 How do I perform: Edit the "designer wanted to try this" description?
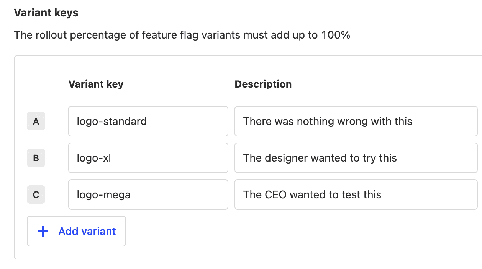(x=356, y=158)
